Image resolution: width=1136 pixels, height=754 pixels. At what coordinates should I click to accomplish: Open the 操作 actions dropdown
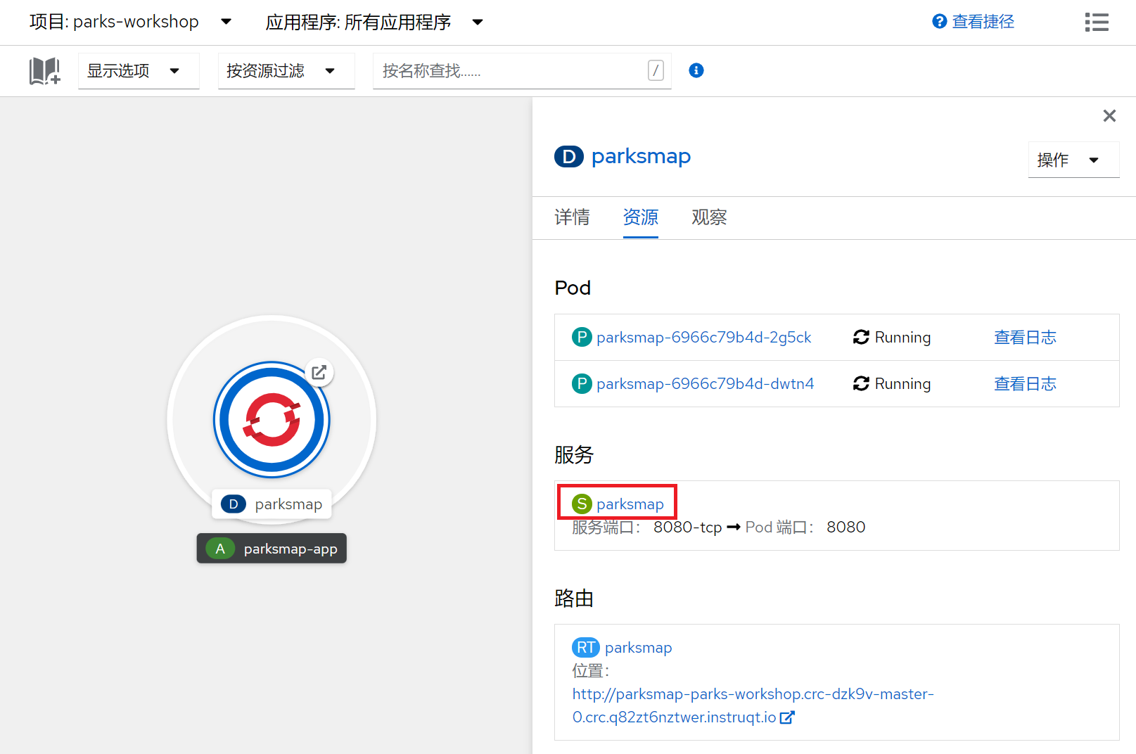[x=1073, y=160]
